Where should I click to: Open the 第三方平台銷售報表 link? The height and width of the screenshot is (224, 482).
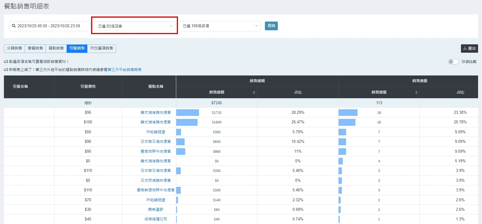[124, 70]
